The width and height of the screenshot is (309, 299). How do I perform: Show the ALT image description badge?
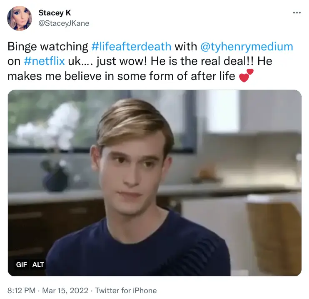pos(38,264)
